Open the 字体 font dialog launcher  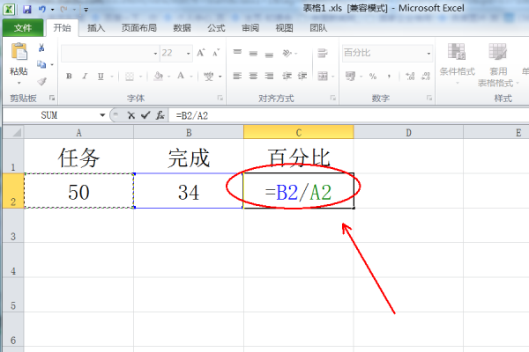pos(220,98)
